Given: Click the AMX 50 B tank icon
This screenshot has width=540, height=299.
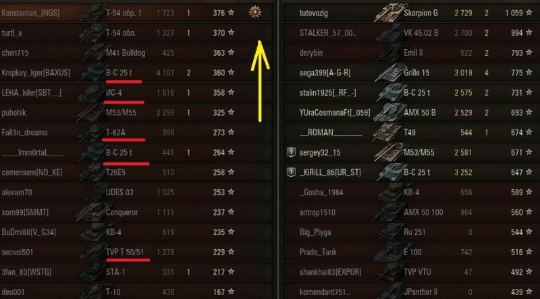Looking at the screenshot, I should 389,112.
